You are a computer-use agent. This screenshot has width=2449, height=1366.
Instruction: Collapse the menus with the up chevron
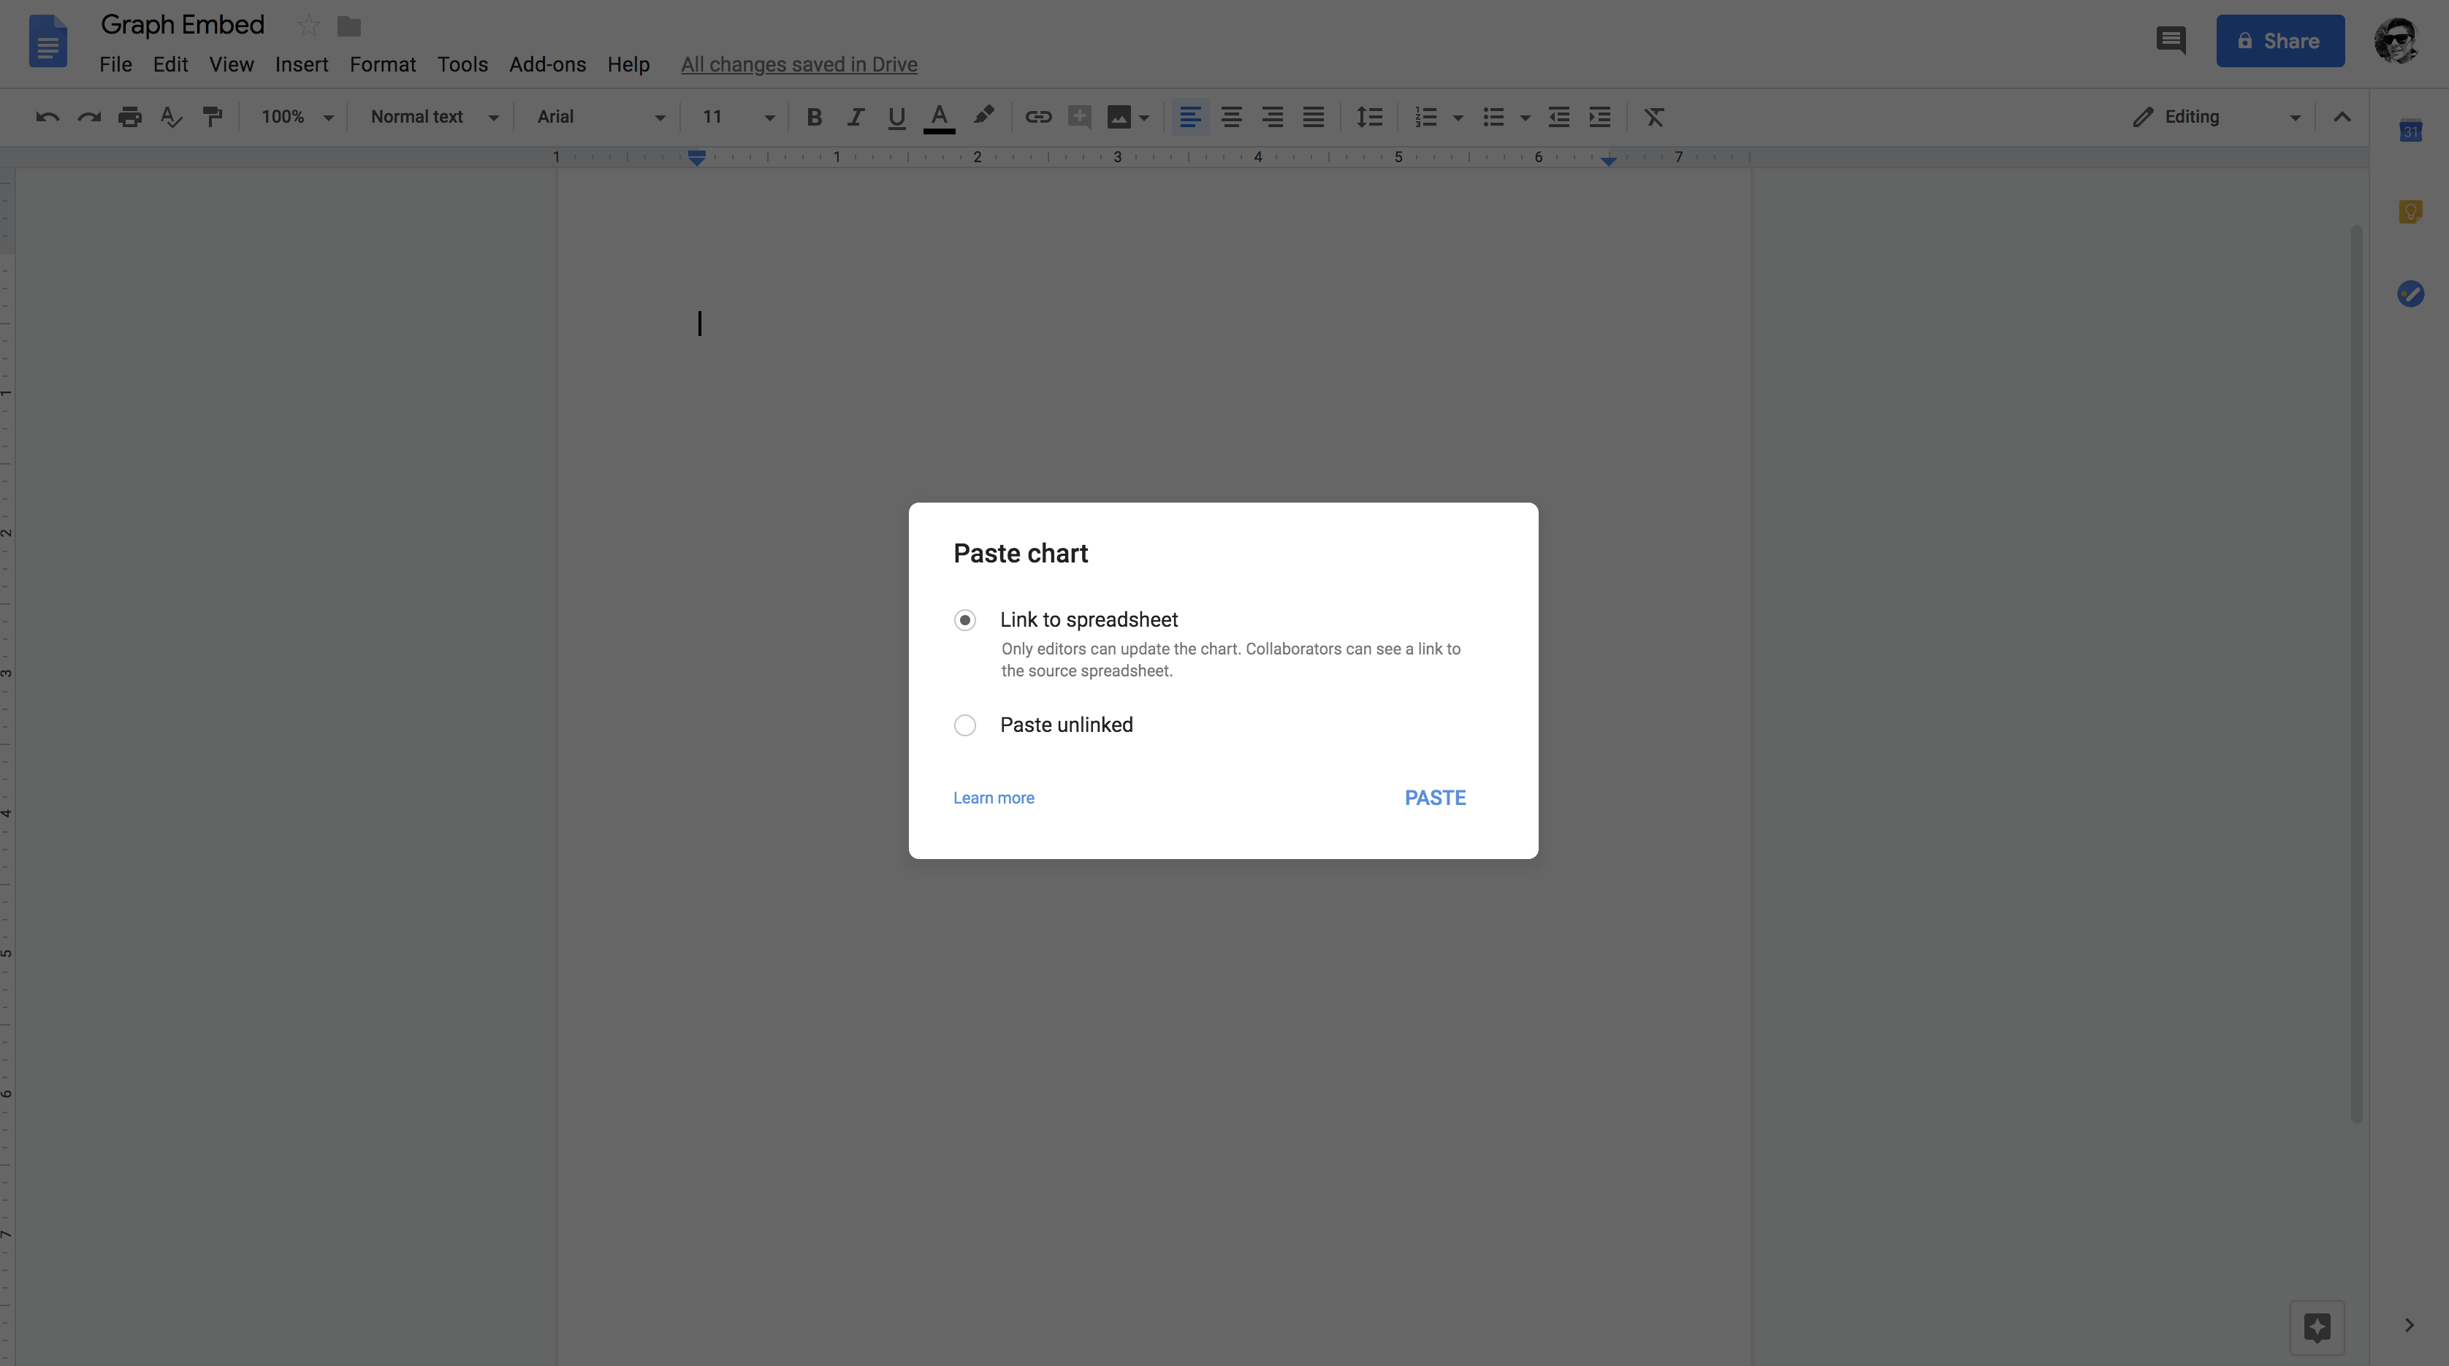2342,117
